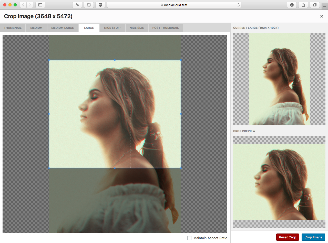Open a new tab with plus button
The image size is (328, 243).
tap(325, 7)
